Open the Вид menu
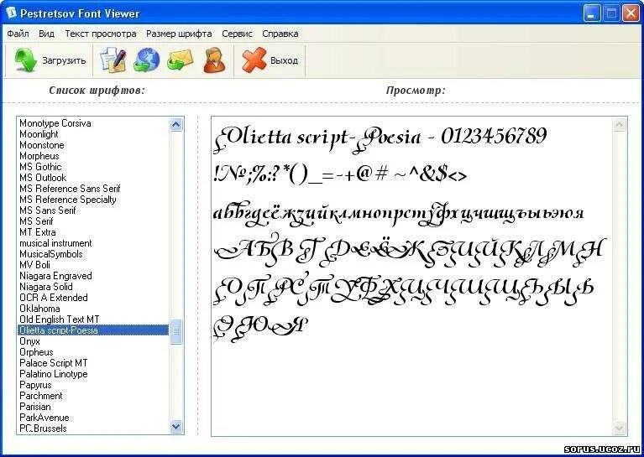The image size is (644, 457). pos(46,34)
